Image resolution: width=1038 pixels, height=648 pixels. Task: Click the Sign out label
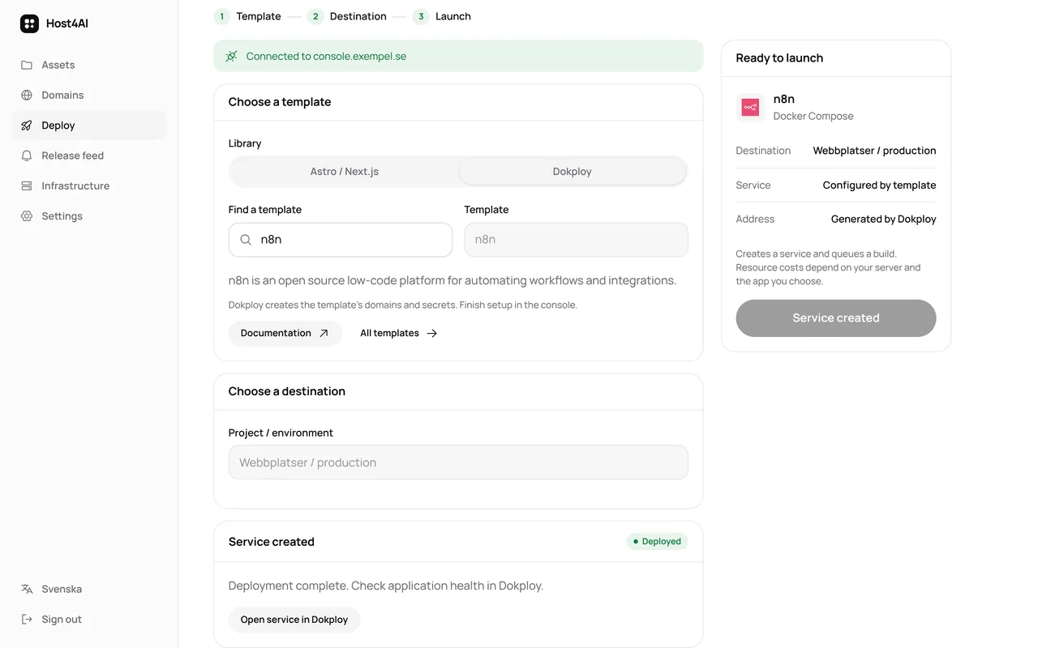[62, 620]
